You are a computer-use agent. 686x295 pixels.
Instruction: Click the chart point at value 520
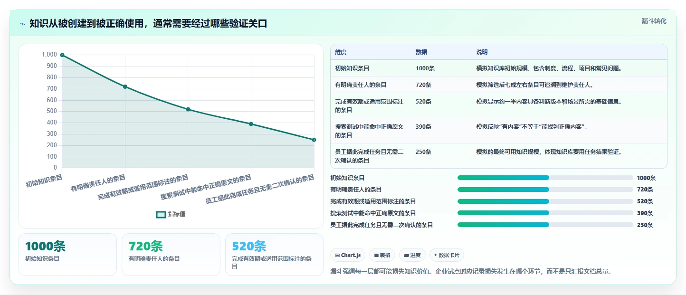pos(188,109)
